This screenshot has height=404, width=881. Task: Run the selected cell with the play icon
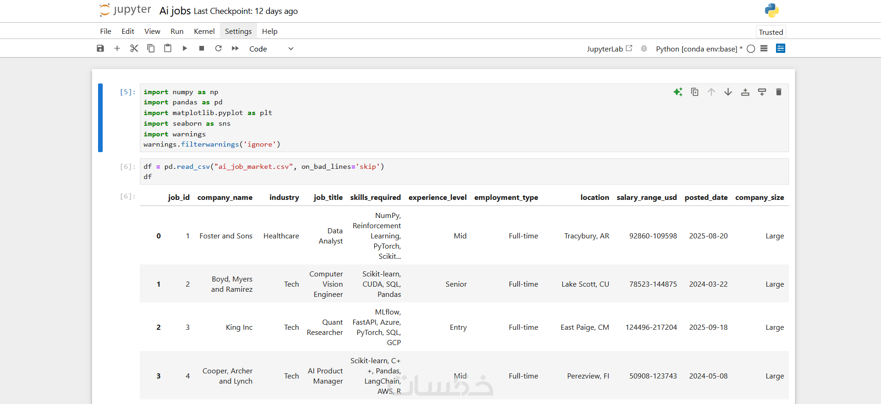pos(185,48)
